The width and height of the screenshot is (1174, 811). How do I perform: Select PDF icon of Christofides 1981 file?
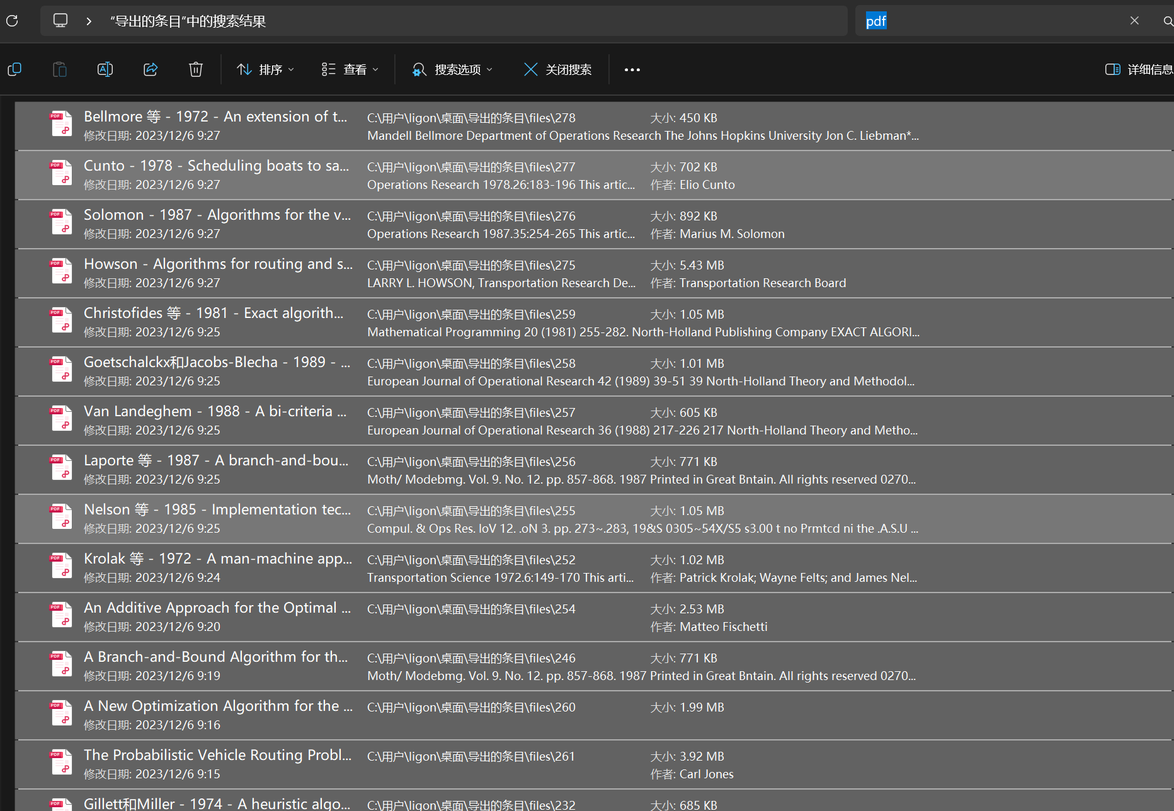(62, 320)
